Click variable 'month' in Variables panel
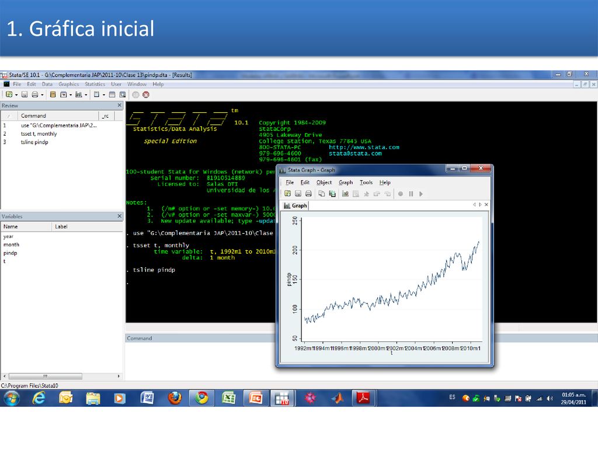The width and height of the screenshot is (598, 449). pos(11,245)
